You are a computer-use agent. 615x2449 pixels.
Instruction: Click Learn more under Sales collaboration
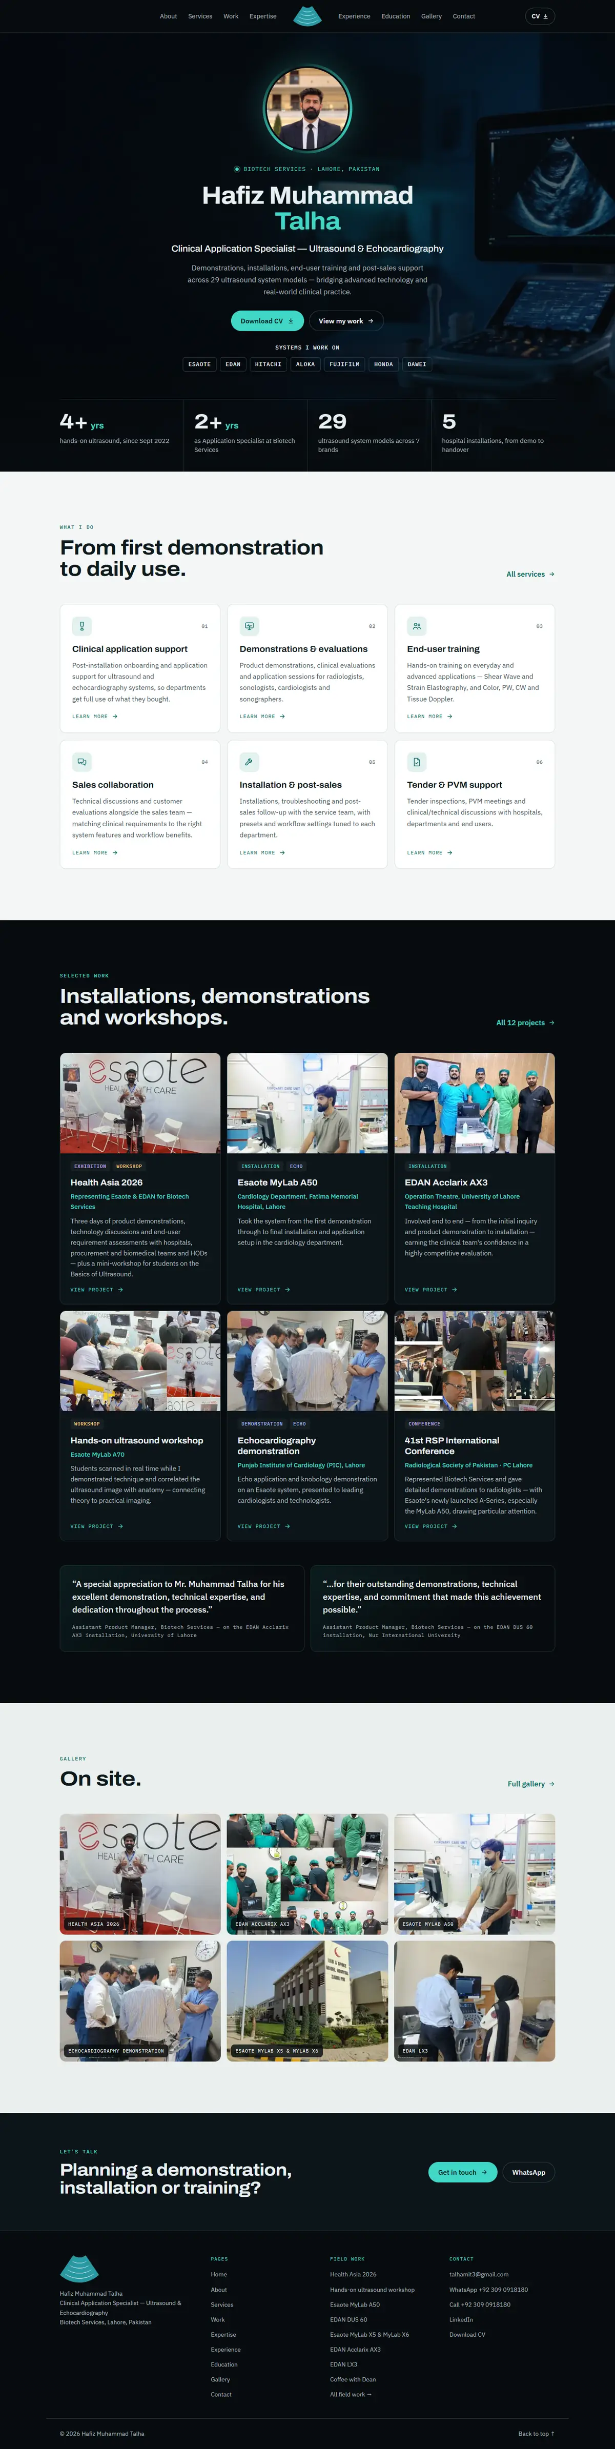95,852
